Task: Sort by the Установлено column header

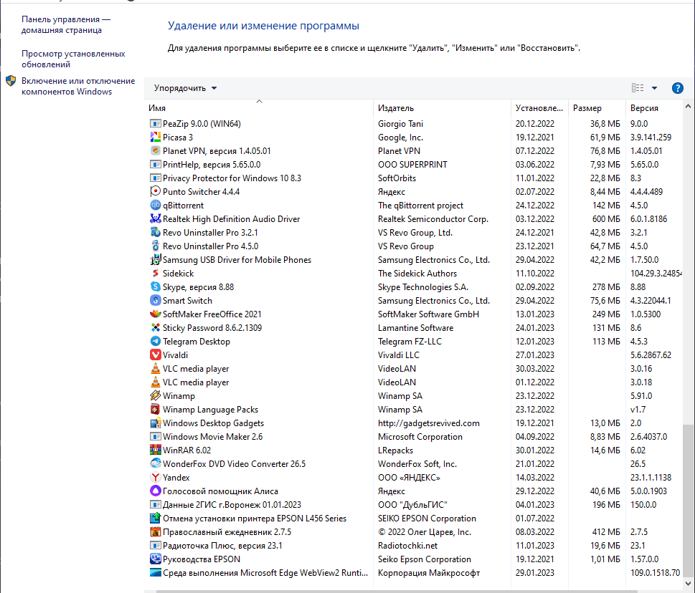Action: 539,108
